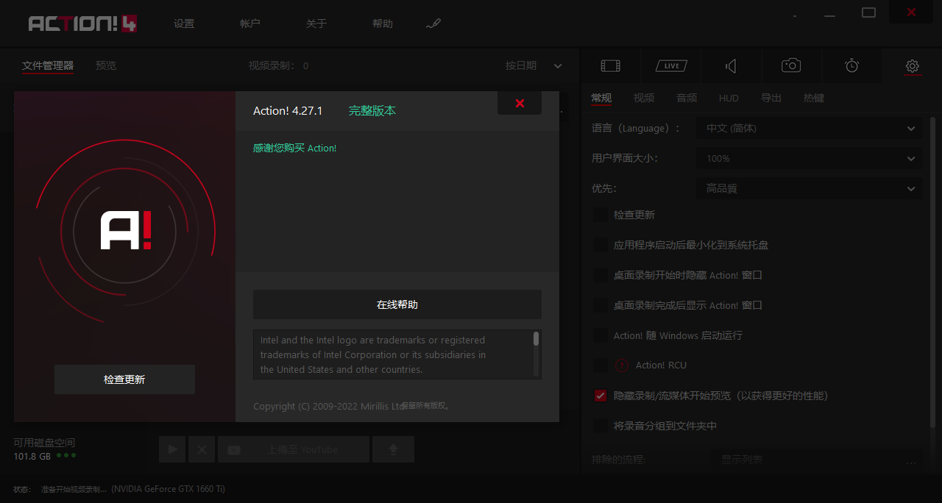Screen dimensions: 942x503
Task: Open the settings gear icon tab
Action: (913, 66)
